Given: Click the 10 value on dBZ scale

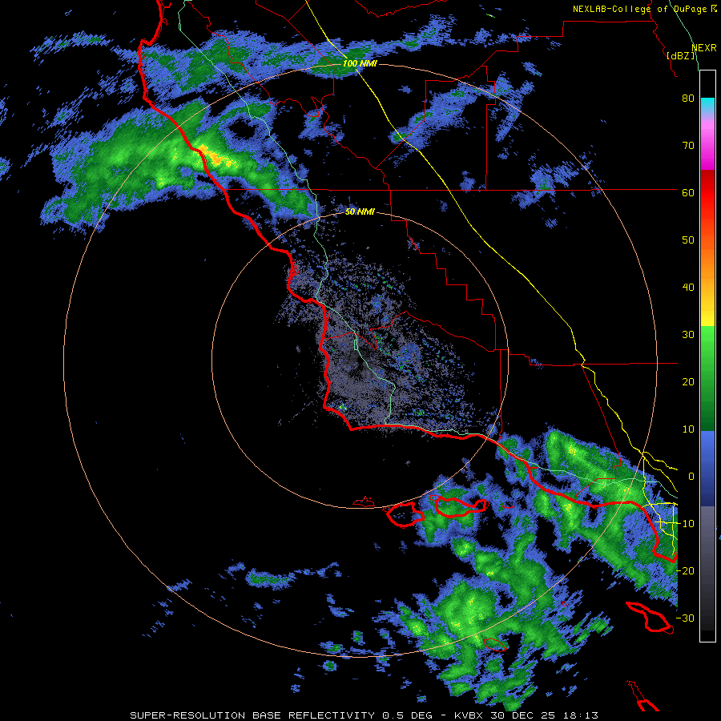Looking at the screenshot, I should tap(688, 429).
